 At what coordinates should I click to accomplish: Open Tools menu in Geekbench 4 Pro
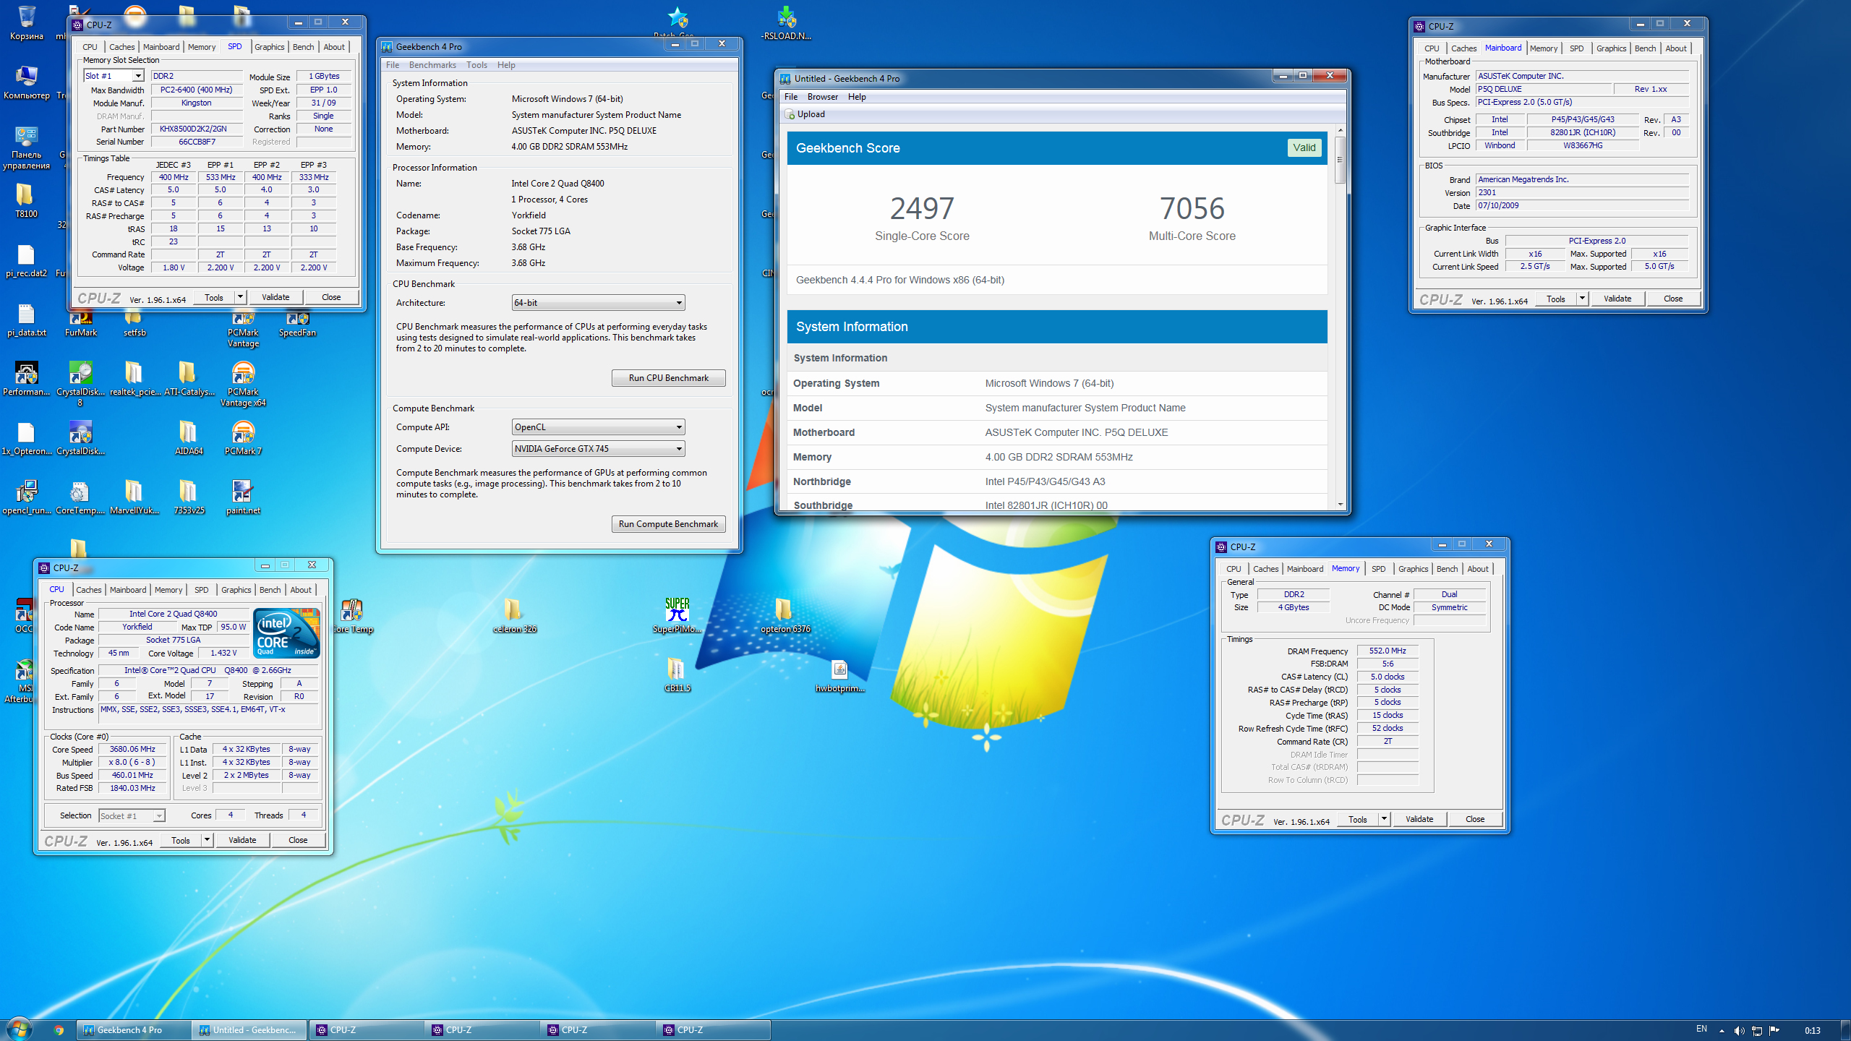[x=476, y=65]
